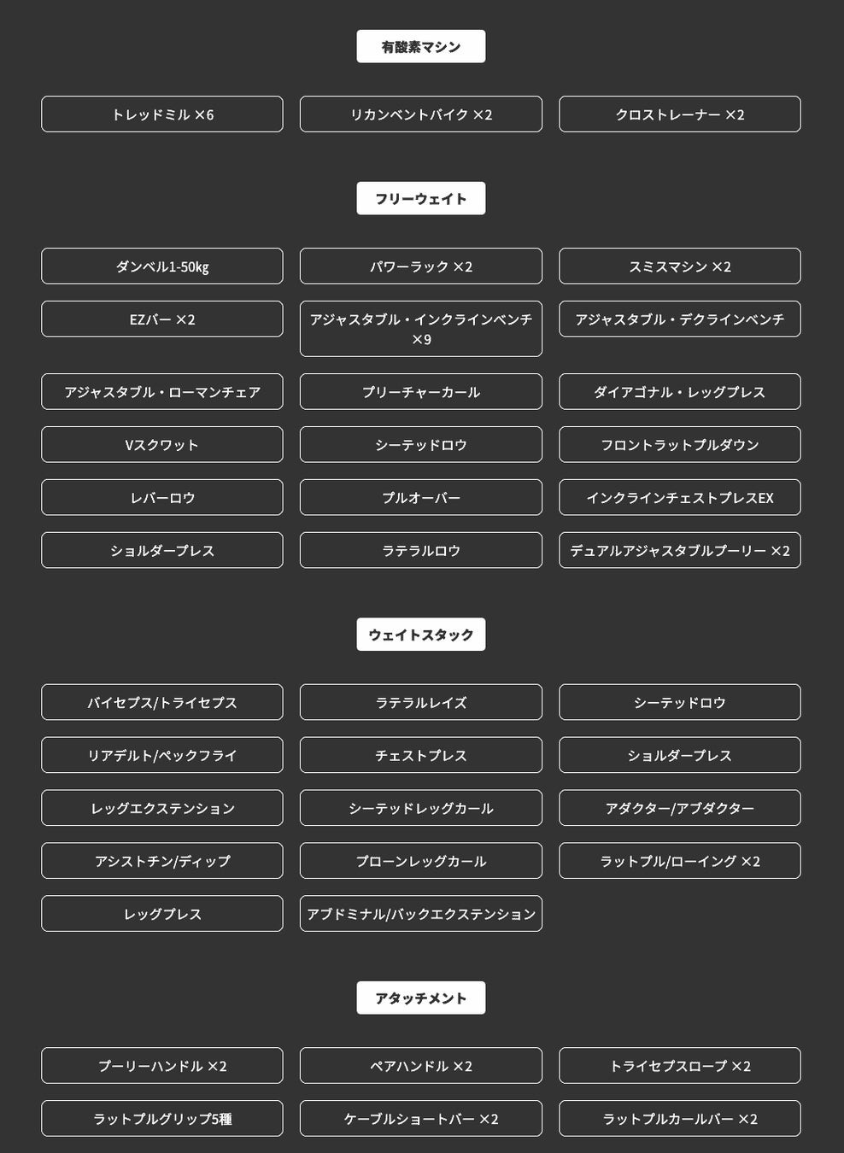Click the パワーラック ×2 box
This screenshot has width=844, height=1153.
pos(420,266)
